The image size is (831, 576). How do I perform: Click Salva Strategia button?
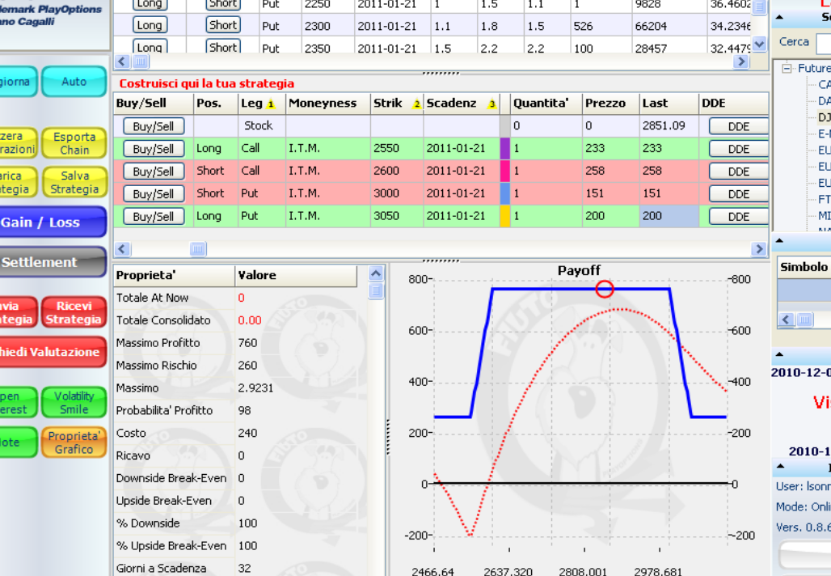[74, 183]
